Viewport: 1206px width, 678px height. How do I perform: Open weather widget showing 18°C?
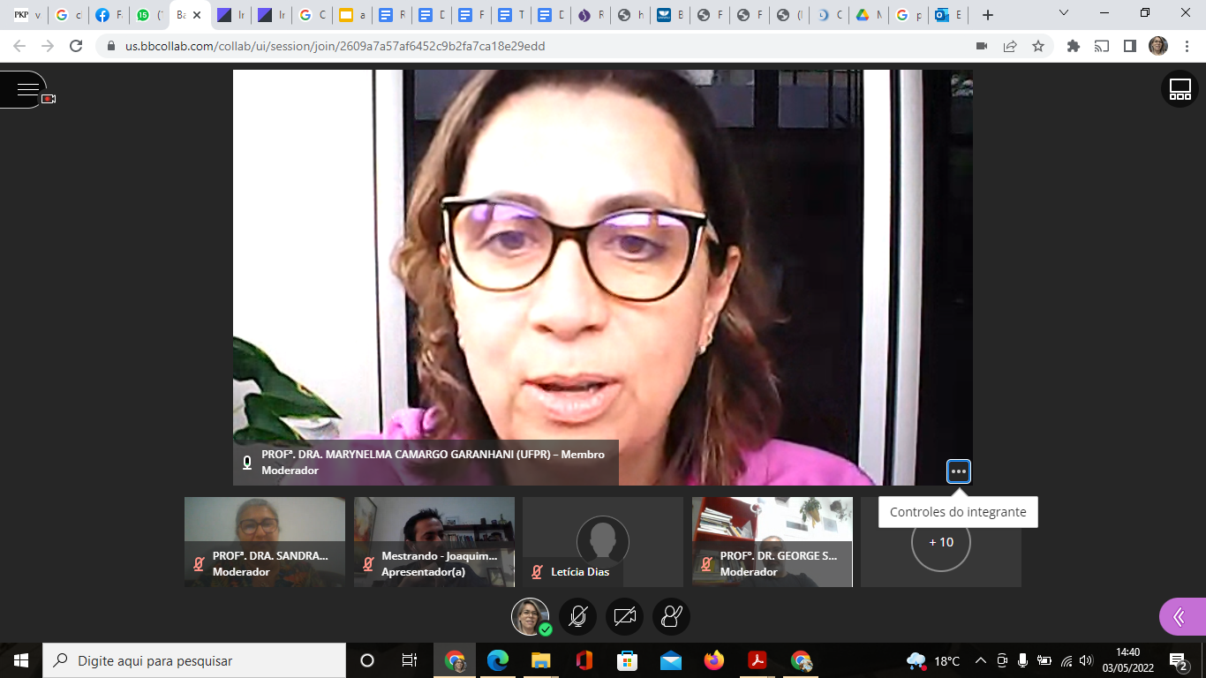click(933, 660)
